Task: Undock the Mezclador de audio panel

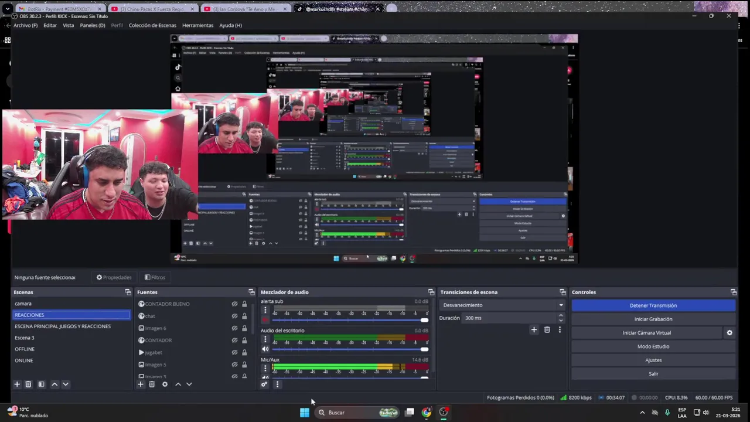Action: click(431, 292)
